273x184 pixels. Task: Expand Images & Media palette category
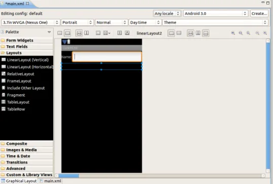point(26,150)
